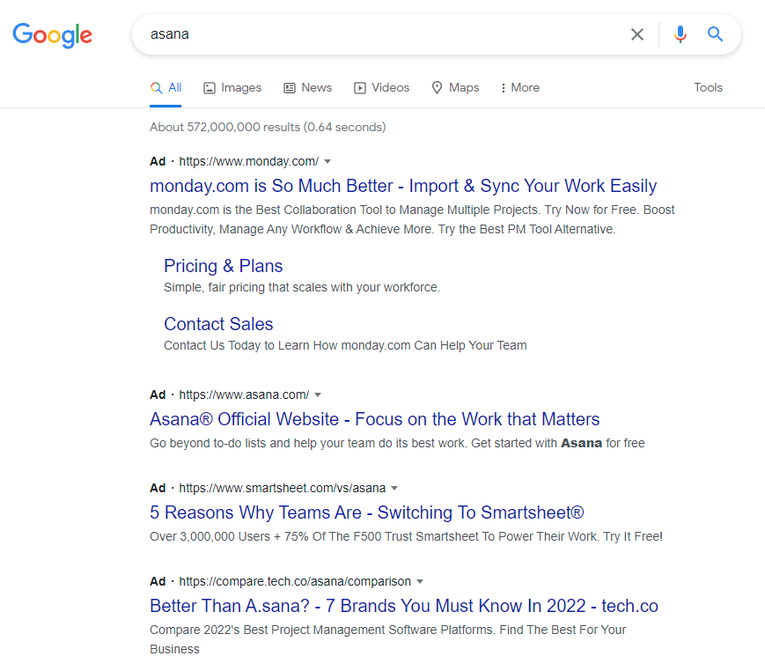Open the Asana Official Website ad link
Image resolution: width=765 pixels, height=671 pixels.
tap(375, 419)
